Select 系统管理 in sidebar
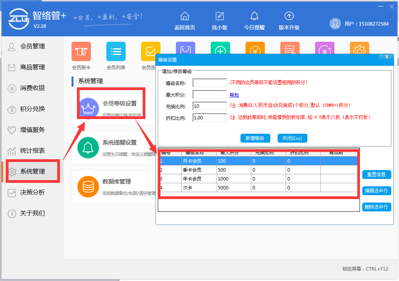The image size is (399, 281). pos(32,171)
